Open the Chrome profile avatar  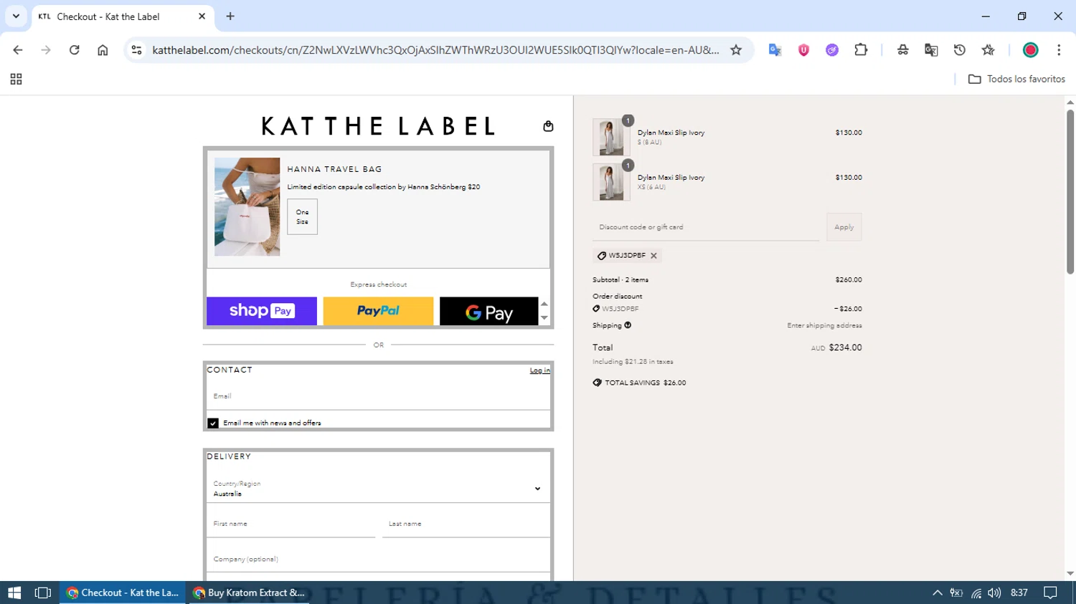1031,50
